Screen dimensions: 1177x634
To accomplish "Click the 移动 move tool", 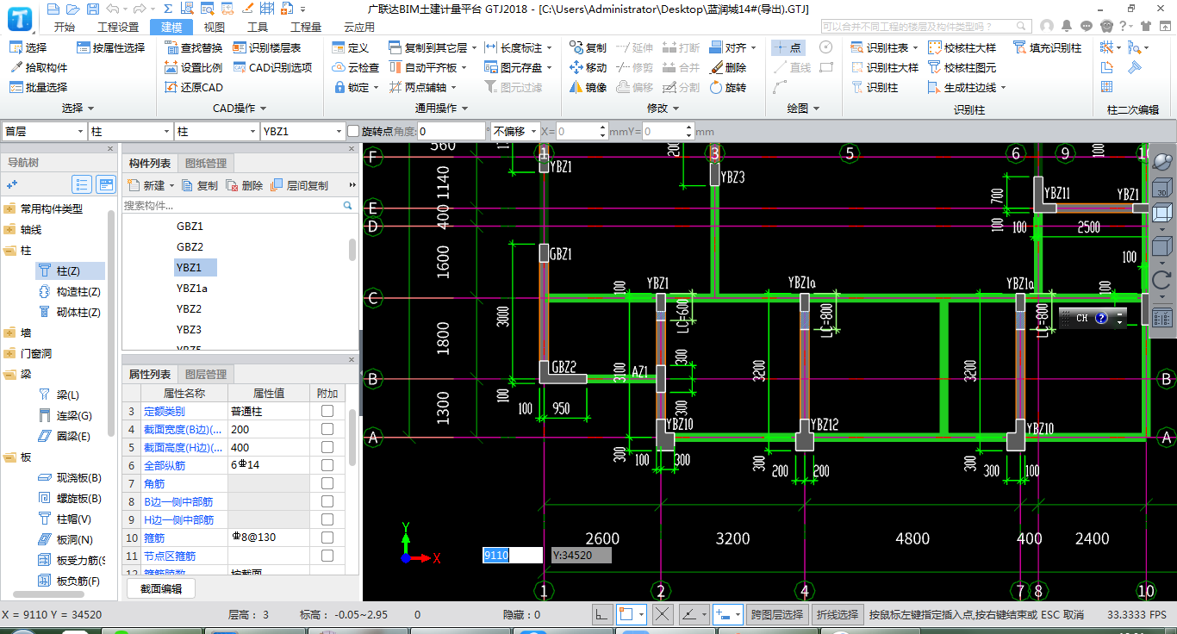I will pos(588,67).
